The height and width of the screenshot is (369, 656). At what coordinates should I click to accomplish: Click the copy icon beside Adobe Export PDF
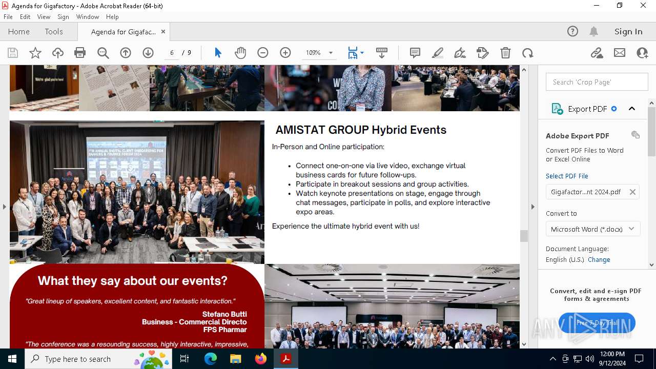(x=635, y=135)
